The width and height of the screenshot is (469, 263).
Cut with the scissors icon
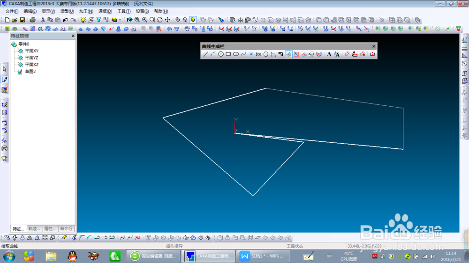43,20
